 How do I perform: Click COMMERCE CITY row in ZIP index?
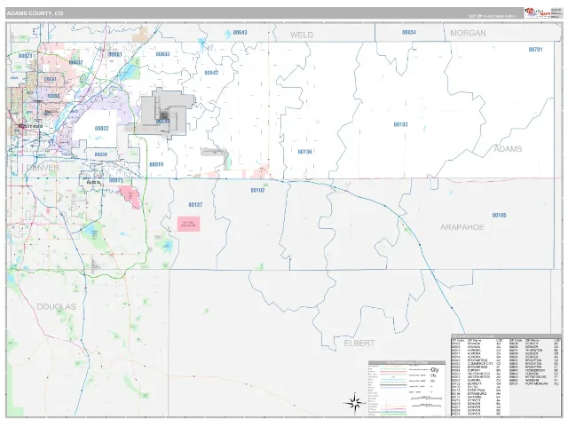[x=476, y=364]
